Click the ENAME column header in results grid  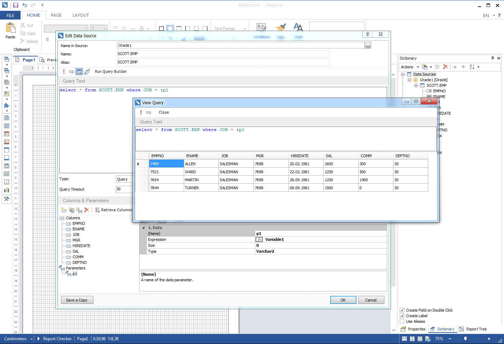pos(201,156)
